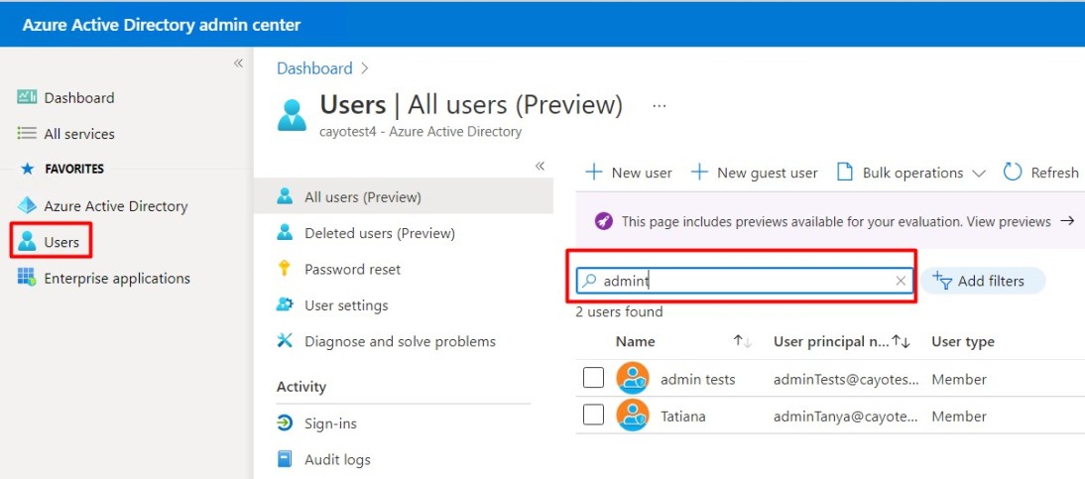
Task: Click the Tatiana user avatar
Action: click(x=633, y=416)
